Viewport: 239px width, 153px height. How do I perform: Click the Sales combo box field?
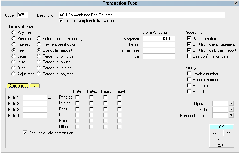pos(220,109)
